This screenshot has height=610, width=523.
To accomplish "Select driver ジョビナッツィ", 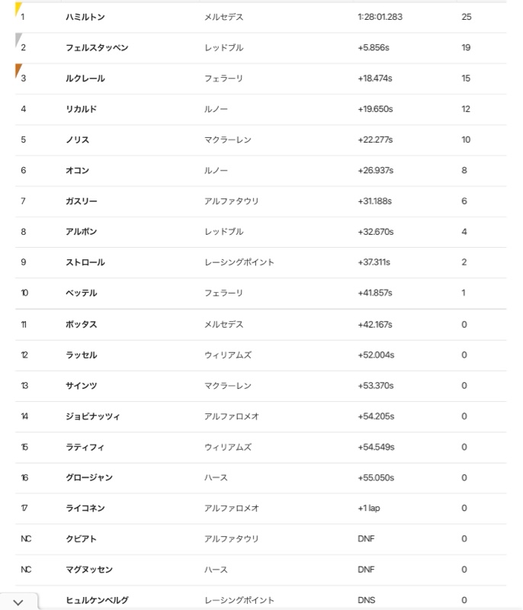I will coord(92,416).
